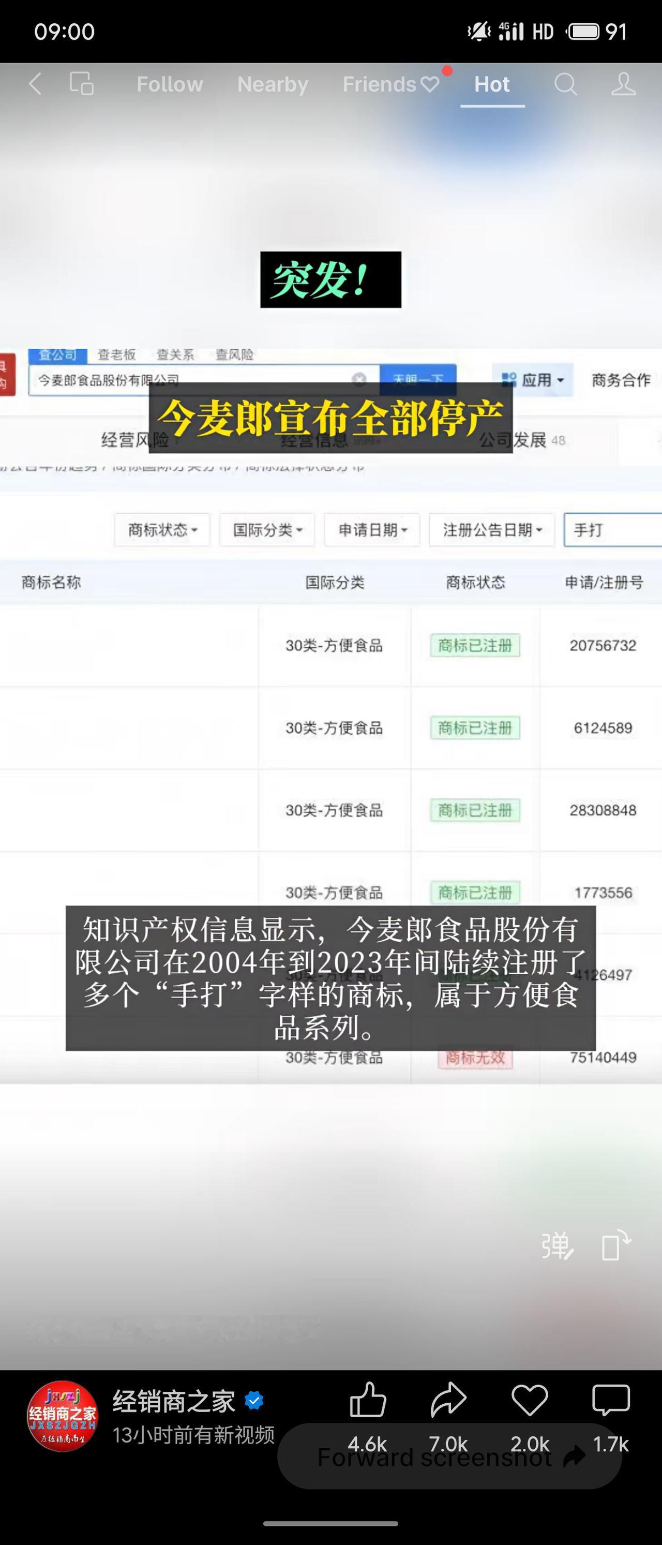Click the 申请/注册号 column header
The width and height of the screenshot is (662, 1545).
(604, 582)
